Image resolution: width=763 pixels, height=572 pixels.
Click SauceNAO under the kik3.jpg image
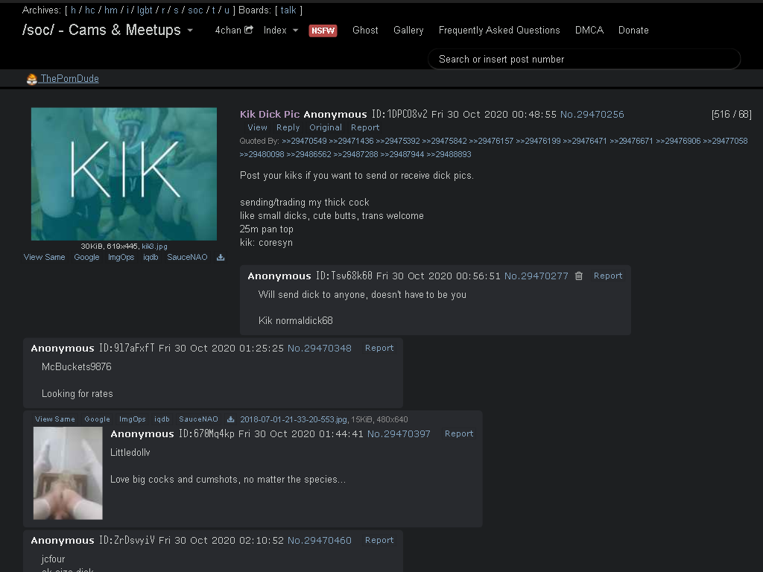187,257
